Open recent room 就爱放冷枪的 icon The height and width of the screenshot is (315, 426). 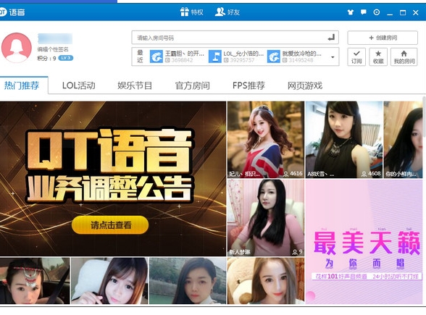point(274,56)
